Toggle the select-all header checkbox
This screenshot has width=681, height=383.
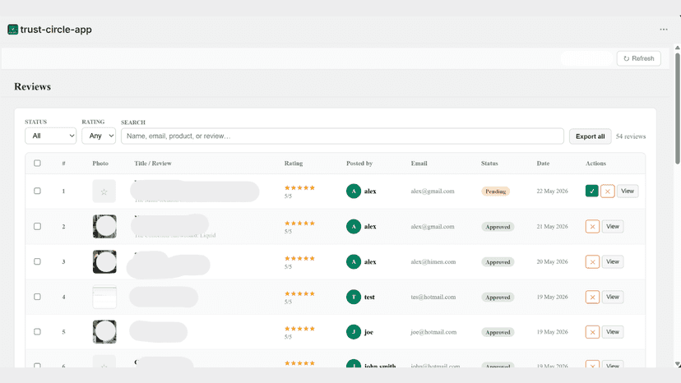click(x=37, y=164)
